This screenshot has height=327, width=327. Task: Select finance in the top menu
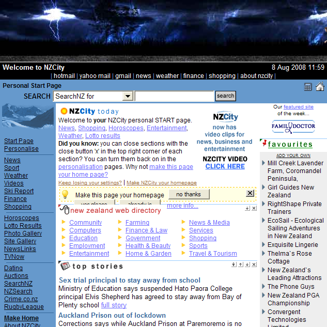pos(194,76)
